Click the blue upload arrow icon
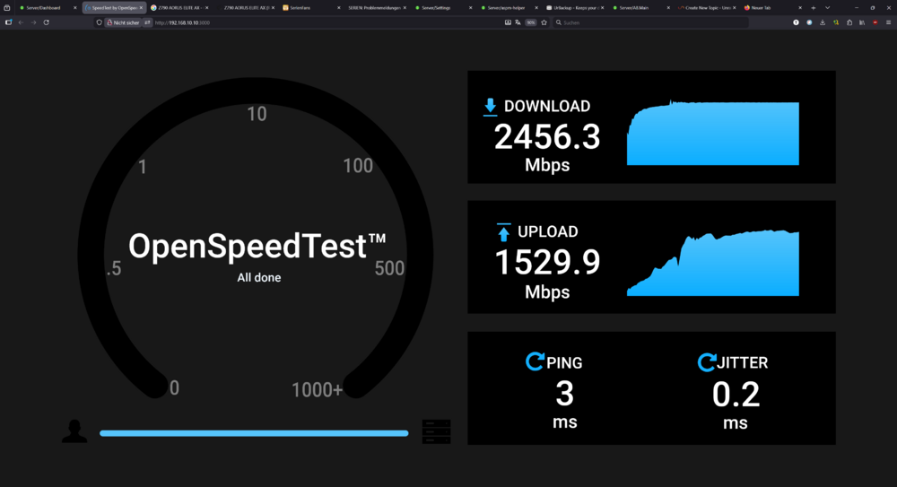 click(x=503, y=231)
